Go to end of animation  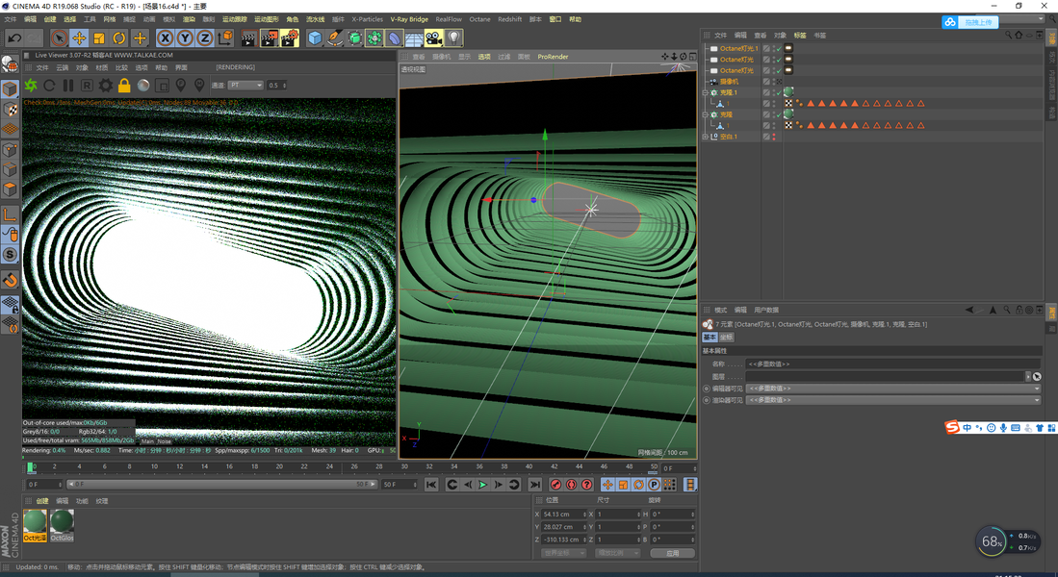pyautogui.click(x=535, y=485)
